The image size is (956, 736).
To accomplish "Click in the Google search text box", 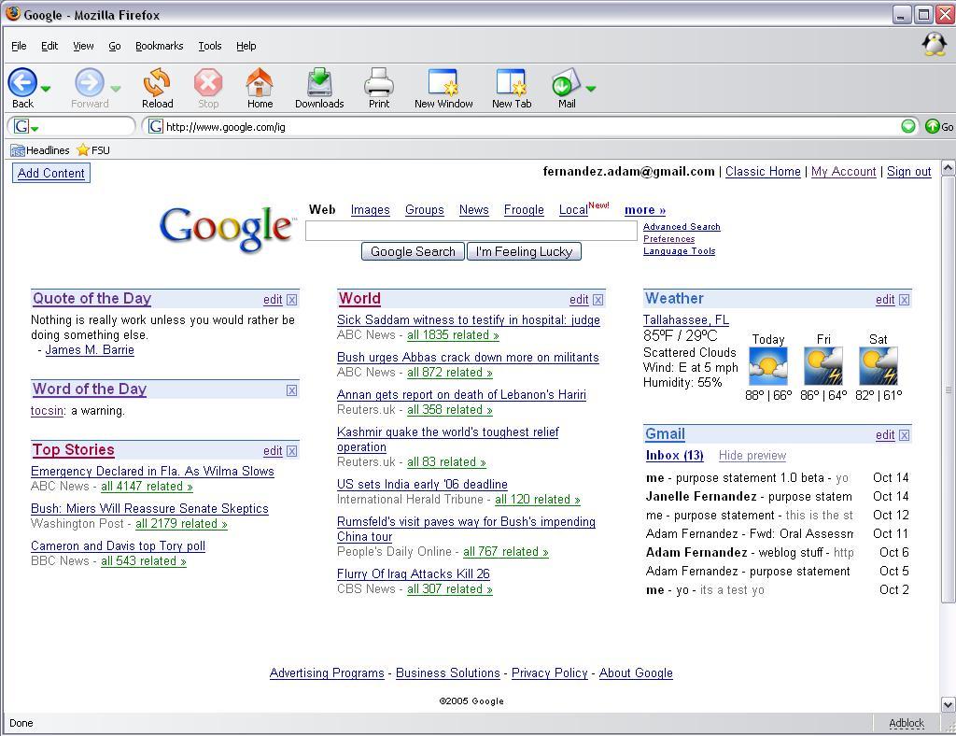I will [471, 231].
